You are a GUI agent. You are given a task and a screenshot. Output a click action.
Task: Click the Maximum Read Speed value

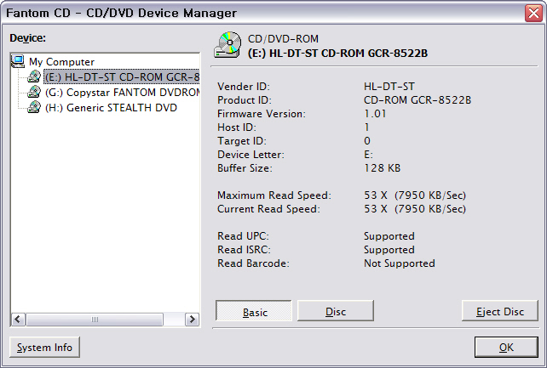[415, 195]
